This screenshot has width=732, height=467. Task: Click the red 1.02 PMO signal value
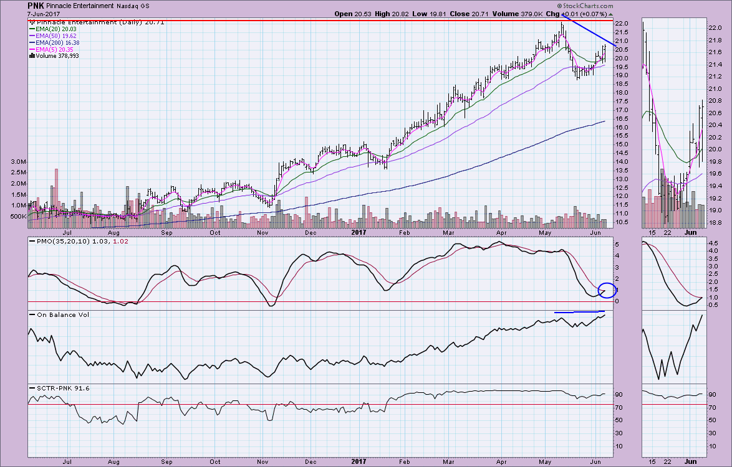pos(120,242)
